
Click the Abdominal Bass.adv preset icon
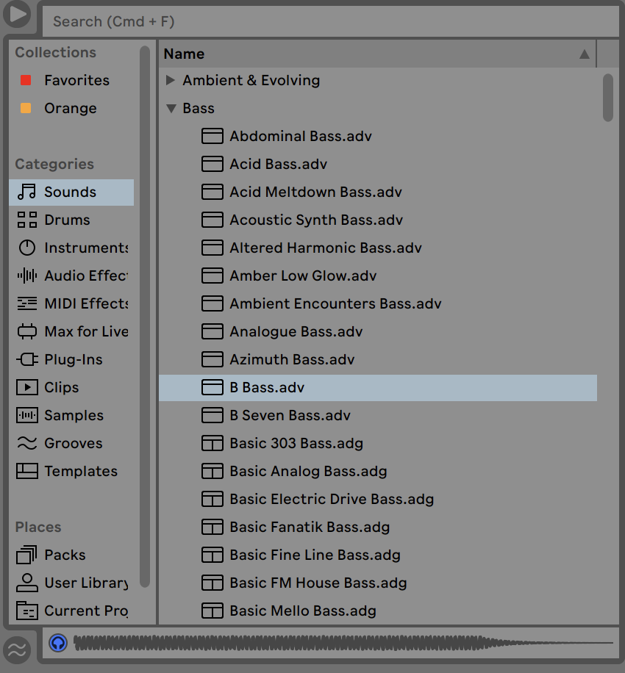tap(213, 136)
